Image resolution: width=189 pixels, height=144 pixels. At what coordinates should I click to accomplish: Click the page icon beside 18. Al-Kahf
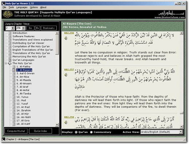click(x=14, y=124)
